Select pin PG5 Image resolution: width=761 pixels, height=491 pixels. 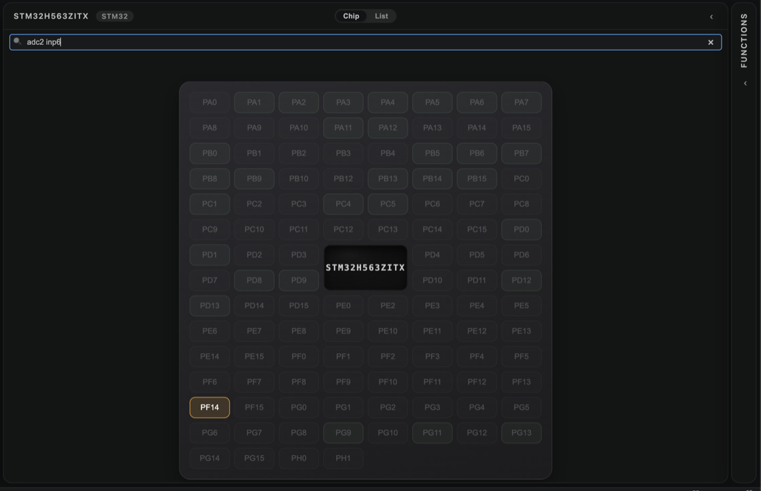[x=521, y=407]
